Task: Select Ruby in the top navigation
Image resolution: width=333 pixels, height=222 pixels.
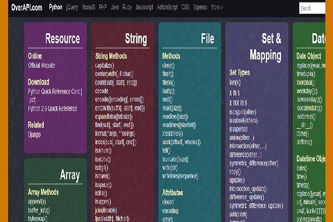Action: coord(127,8)
